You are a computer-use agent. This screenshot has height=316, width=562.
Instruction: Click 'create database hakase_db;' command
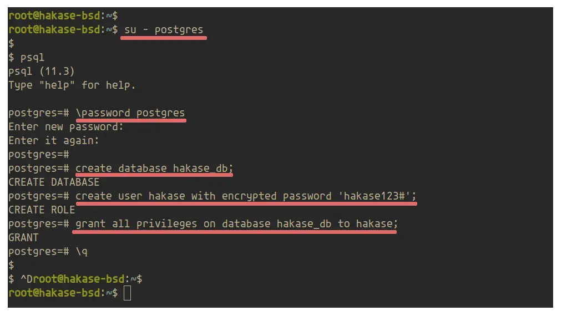[154, 168]
